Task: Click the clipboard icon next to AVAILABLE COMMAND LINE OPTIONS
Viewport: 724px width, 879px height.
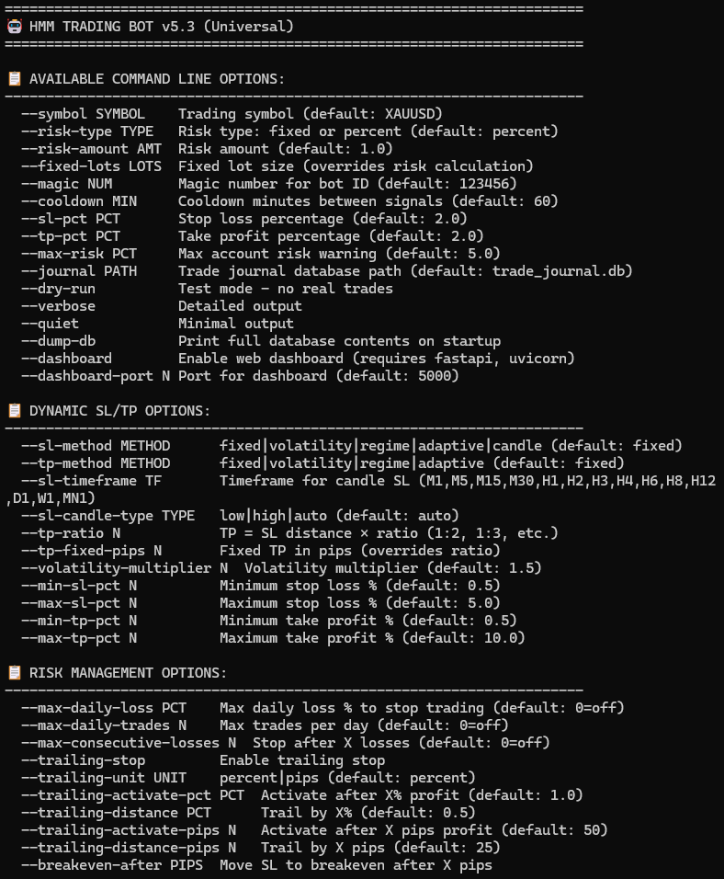Action: tap(14, 79)
